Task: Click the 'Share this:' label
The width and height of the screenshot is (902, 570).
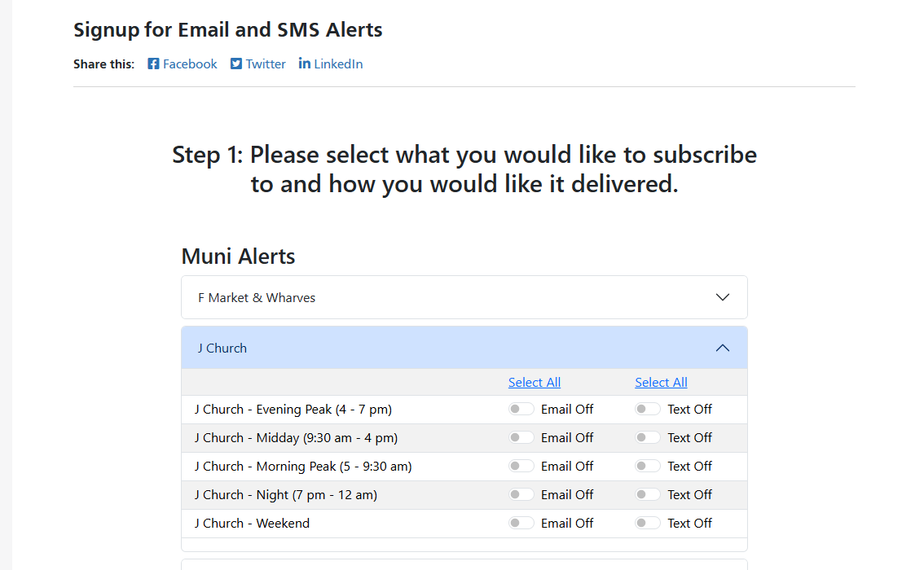Action: 103,64
